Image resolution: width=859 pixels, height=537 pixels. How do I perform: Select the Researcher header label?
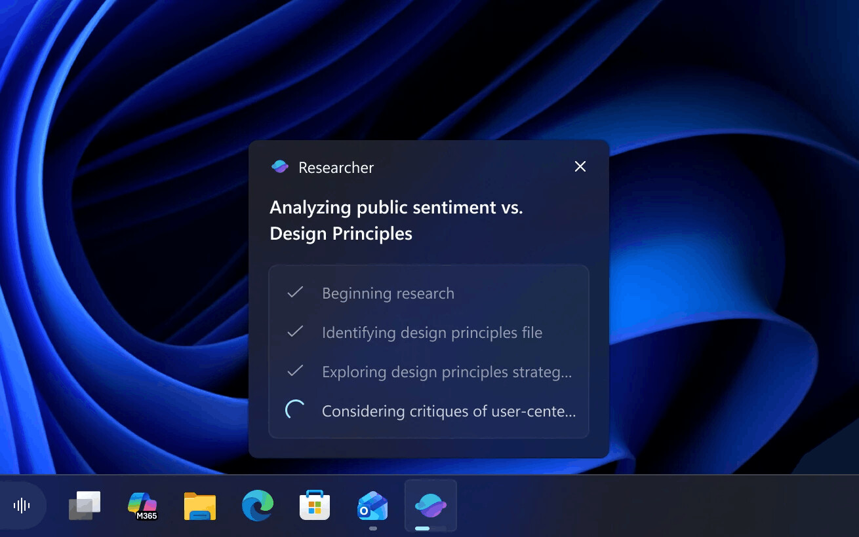(335, 167)
